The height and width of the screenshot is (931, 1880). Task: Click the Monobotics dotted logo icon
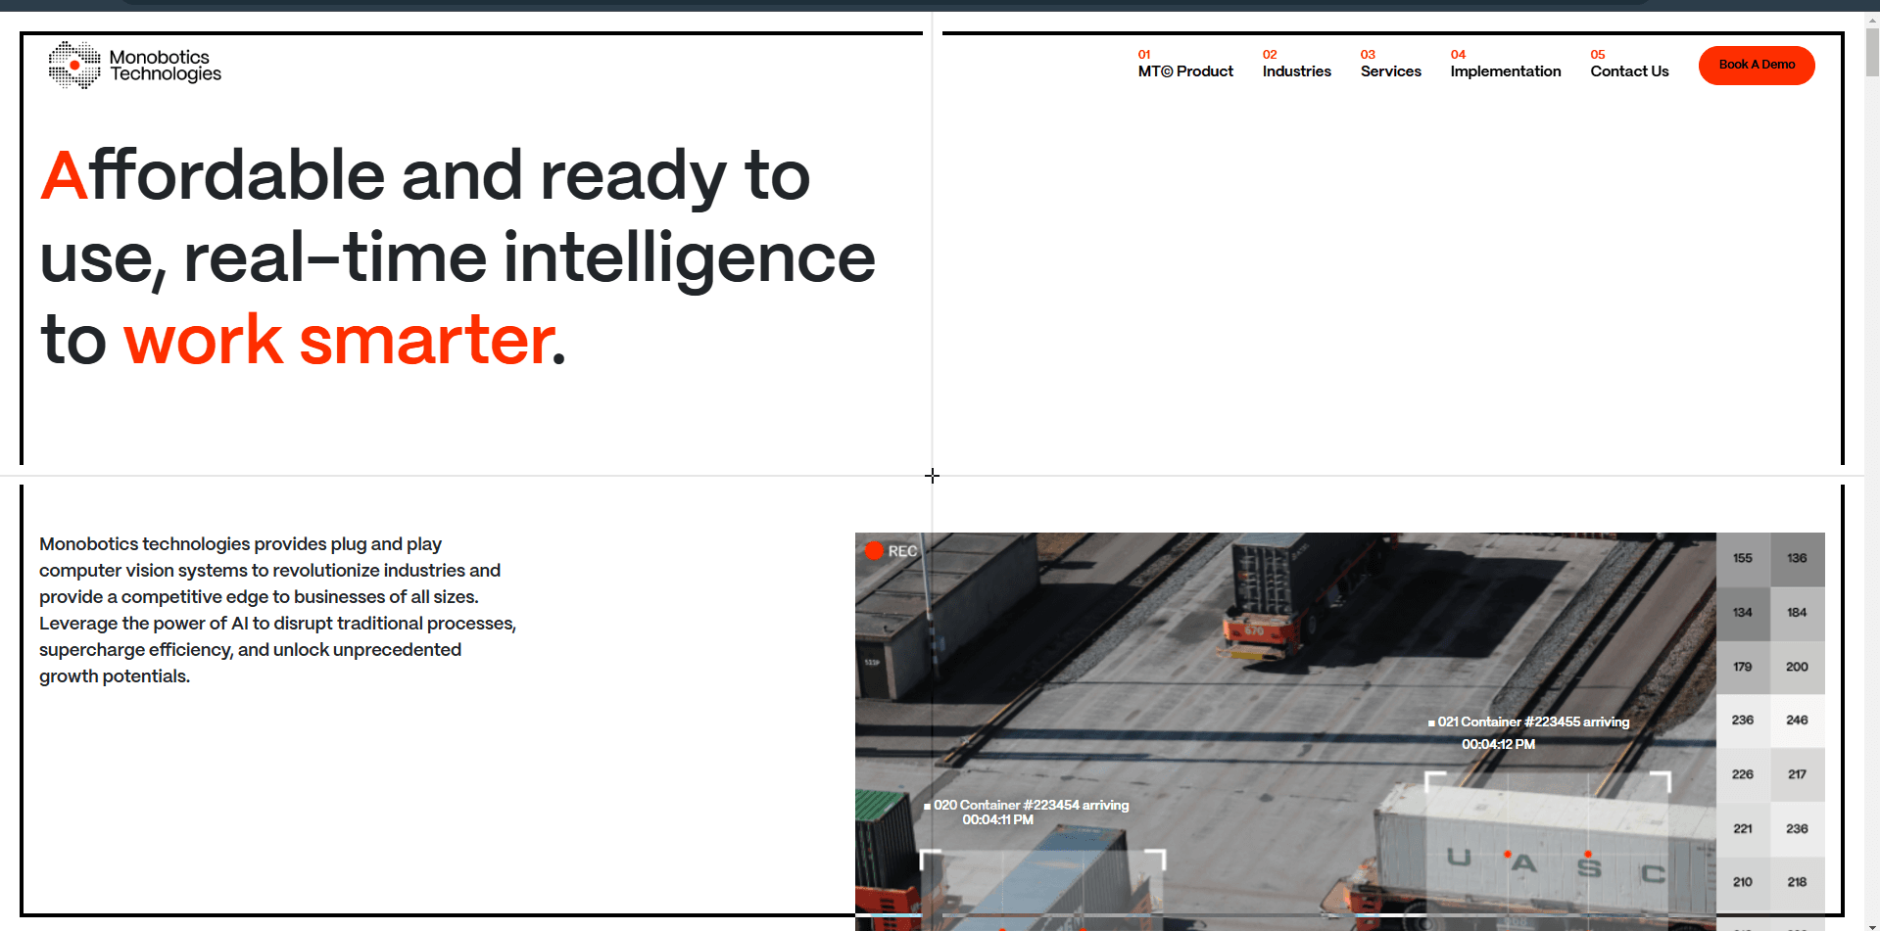point(74,66)
